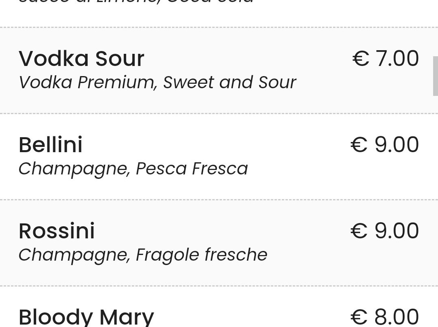
Task: Click the euro symbol on Bellini row
Action: [x=359, y=145]
